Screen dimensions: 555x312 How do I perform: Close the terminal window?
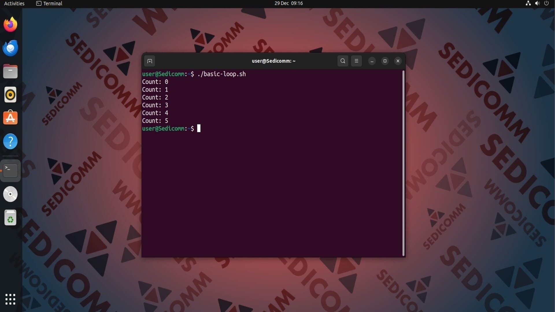tap(398, 61)
